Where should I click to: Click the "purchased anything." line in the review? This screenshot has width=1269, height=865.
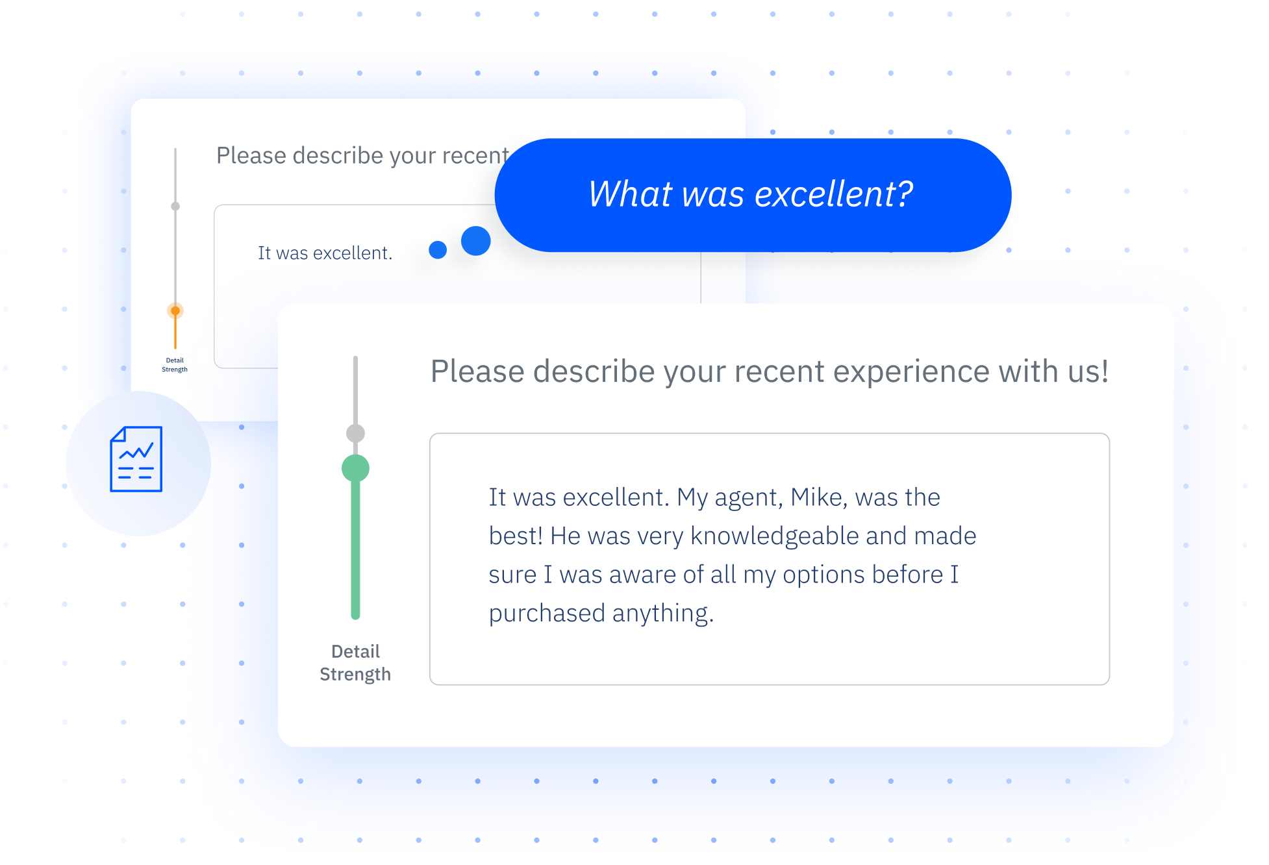[x=601, y=614]
